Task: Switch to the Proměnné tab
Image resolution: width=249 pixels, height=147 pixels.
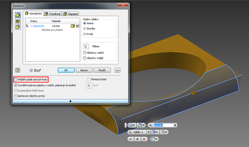Action: pos(53,14)
